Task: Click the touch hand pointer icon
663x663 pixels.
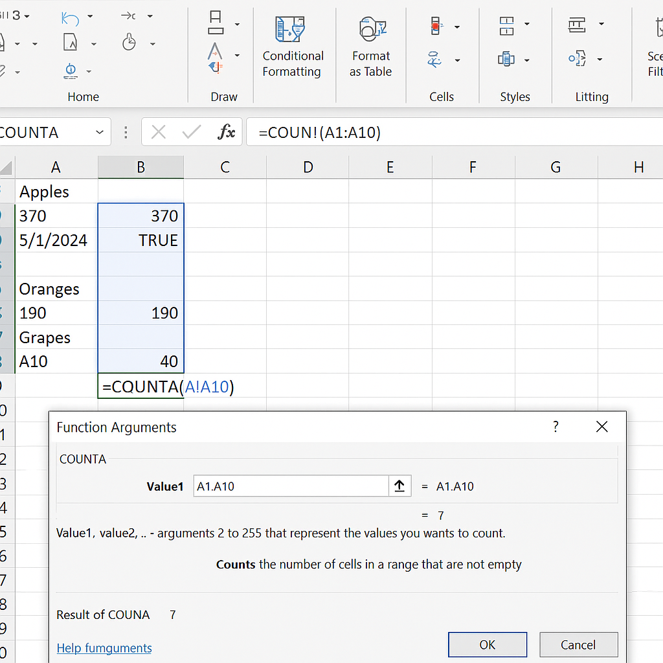Action: 129,42
